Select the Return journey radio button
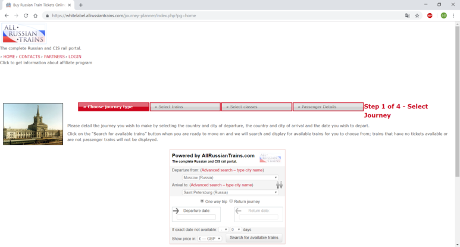 231,201
